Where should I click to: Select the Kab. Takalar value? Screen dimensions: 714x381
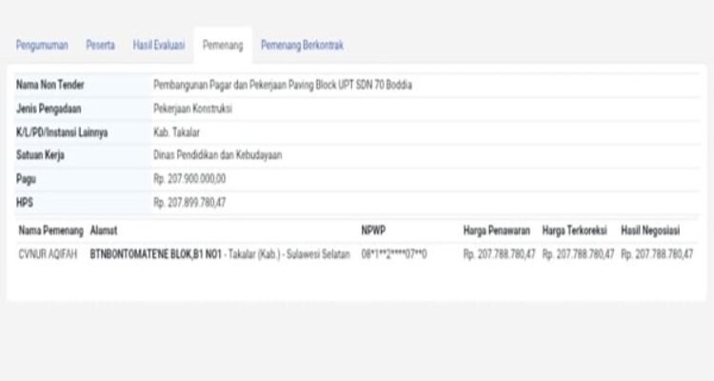point(176,132)
